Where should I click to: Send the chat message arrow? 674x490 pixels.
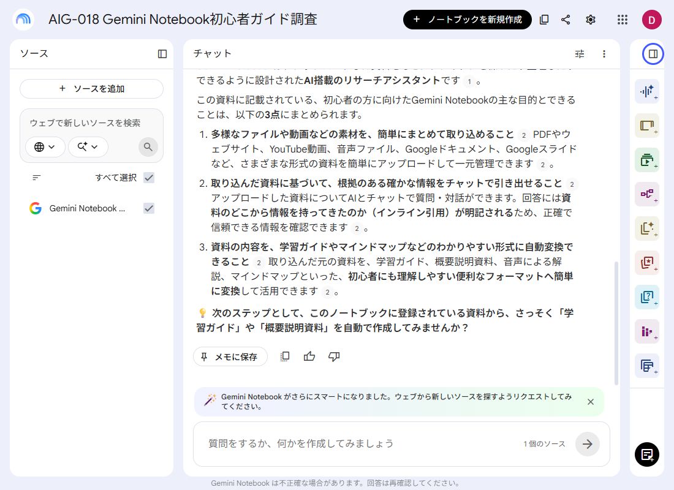[x=588, y=444]
